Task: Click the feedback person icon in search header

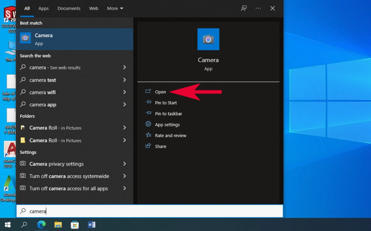Action: [244, 8]
